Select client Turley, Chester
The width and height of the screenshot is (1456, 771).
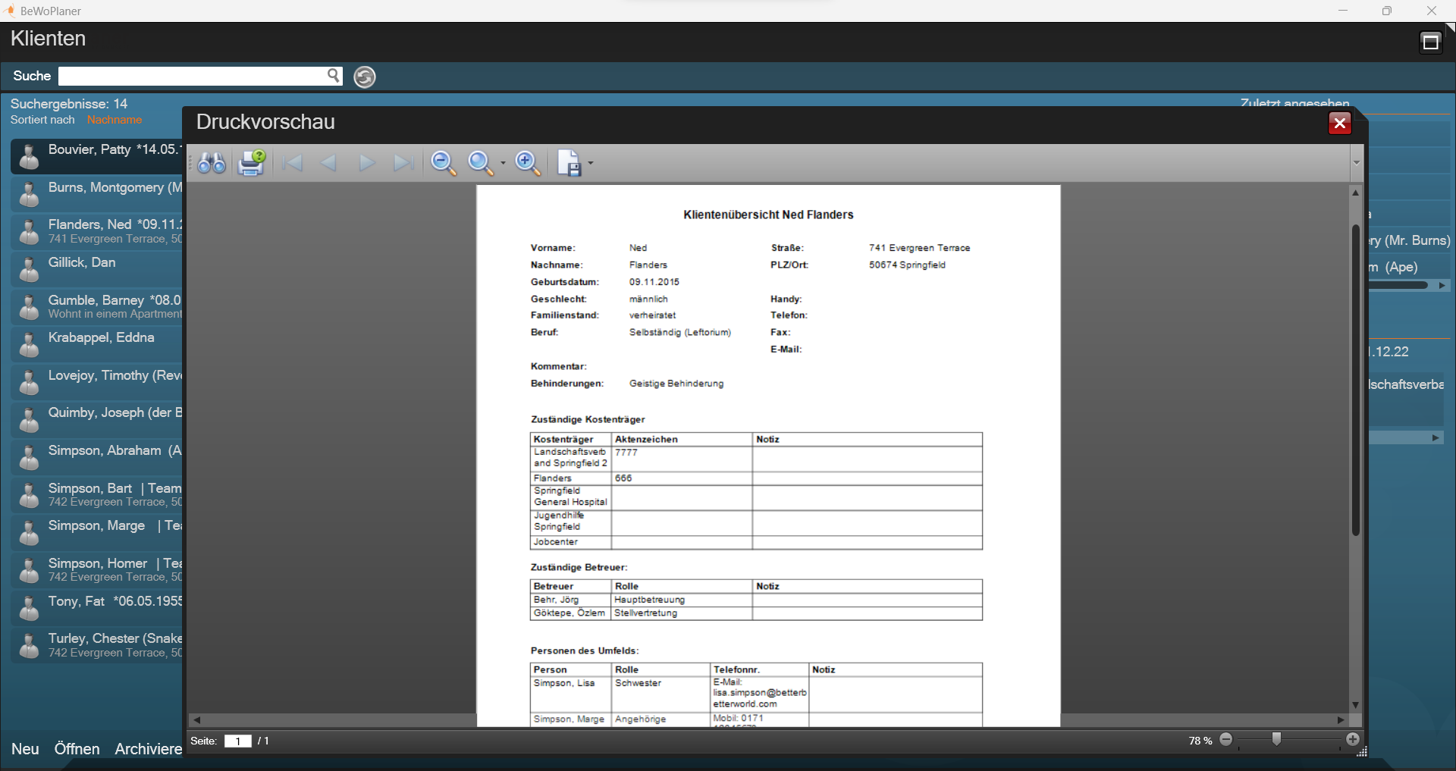[96, 644]
